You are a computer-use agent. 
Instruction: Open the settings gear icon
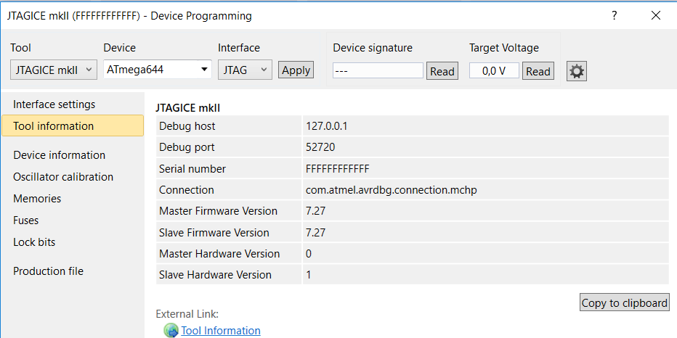[x=577, y=71]
